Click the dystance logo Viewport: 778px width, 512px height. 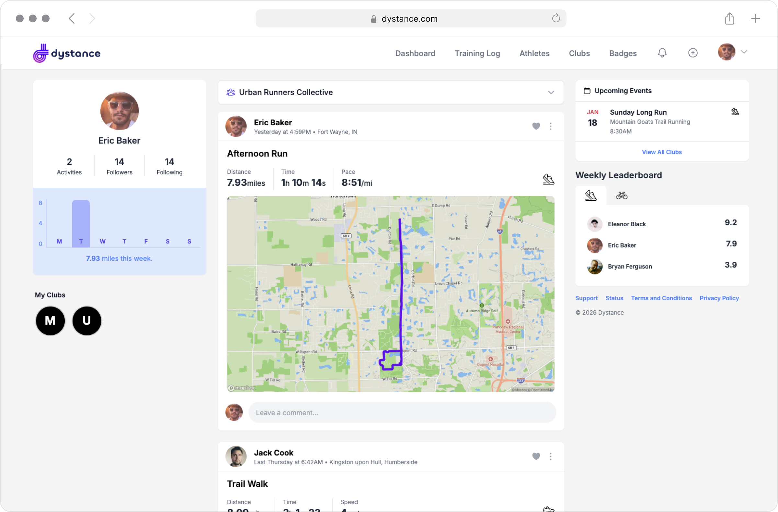pyautogui.click(x=67, y=53)
